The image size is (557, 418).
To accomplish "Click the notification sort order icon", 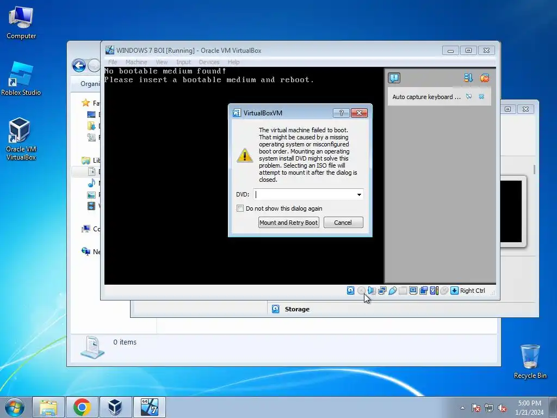I will click(x=468, y=78).
